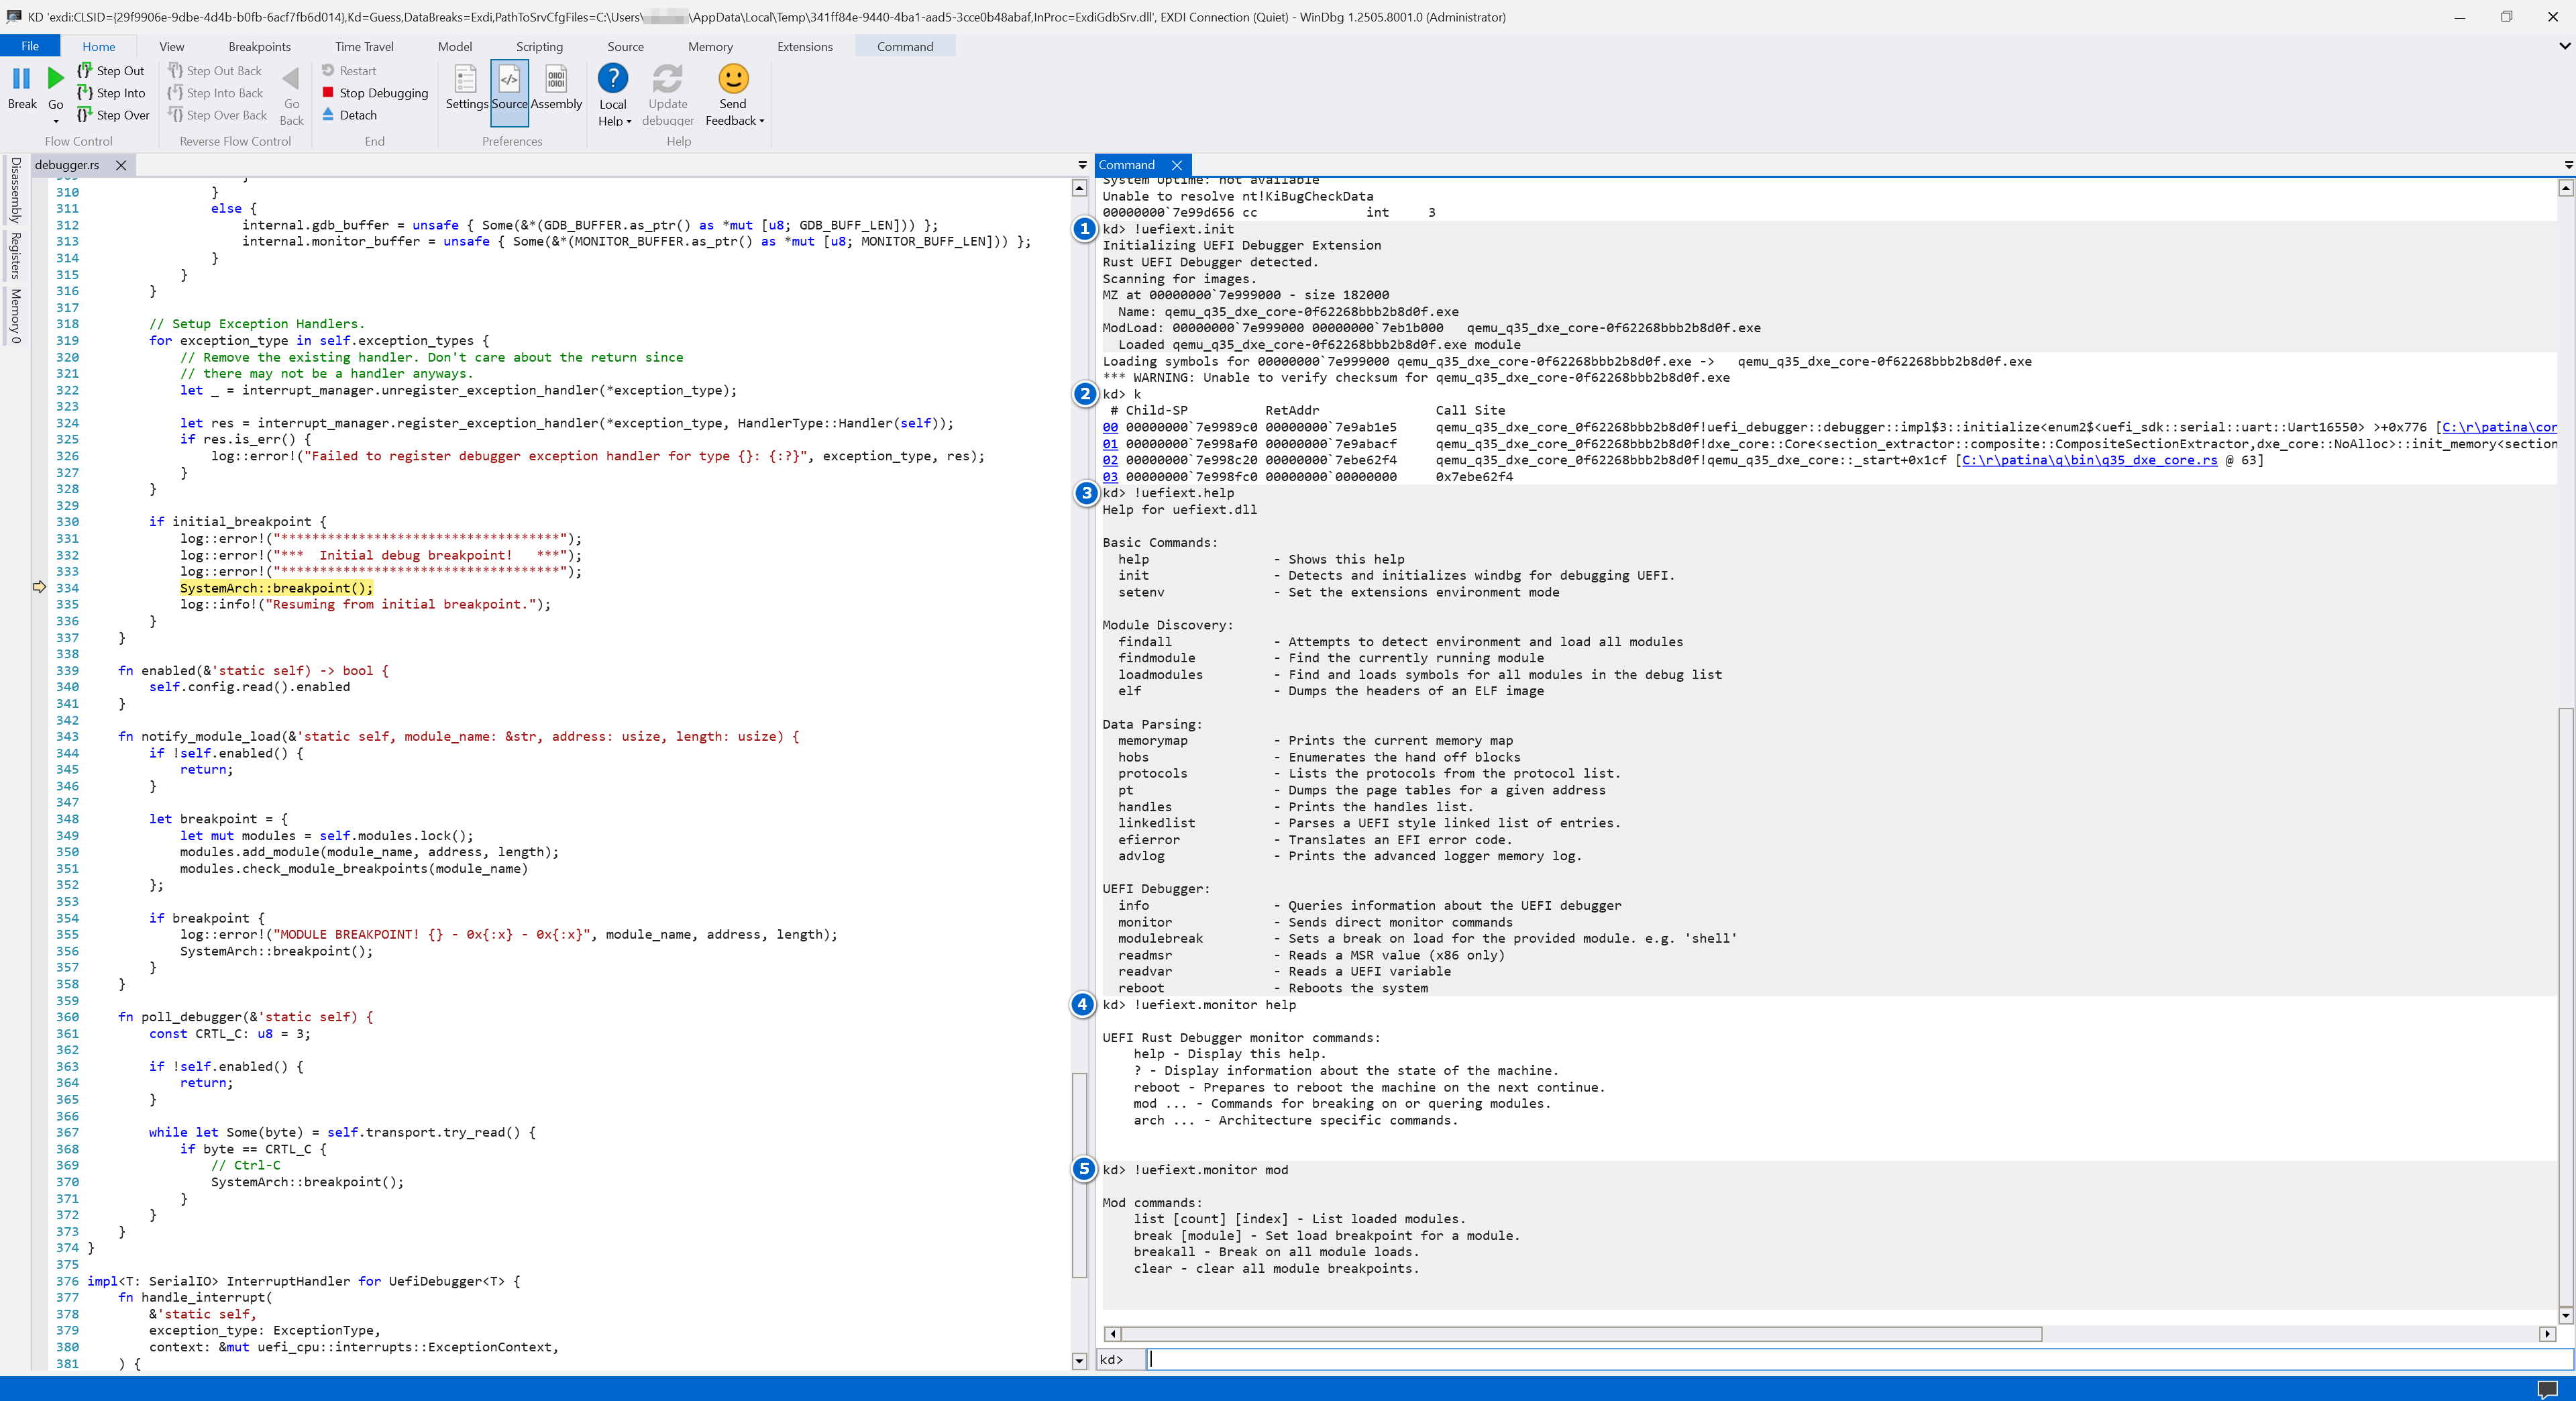Click stack frame 01 link
The image size is (2576, 1401).
1110,444
